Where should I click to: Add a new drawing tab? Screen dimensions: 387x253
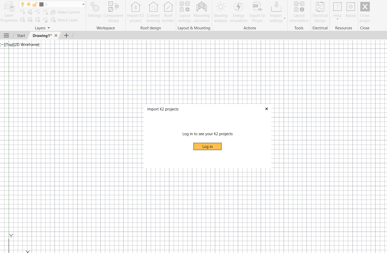point(66,36)
